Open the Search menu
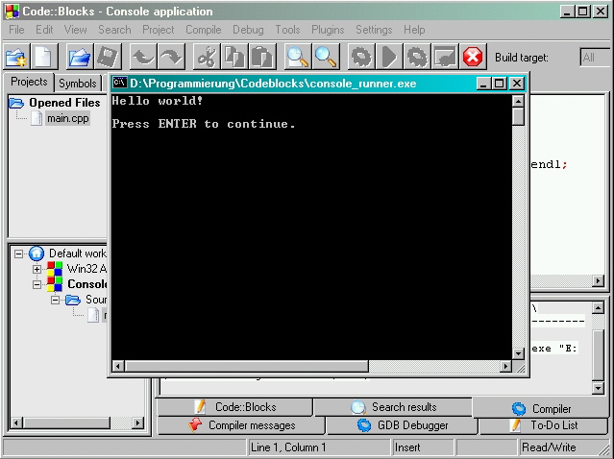 114,30
